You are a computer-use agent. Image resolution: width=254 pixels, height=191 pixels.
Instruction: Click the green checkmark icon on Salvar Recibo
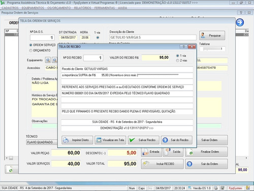point(132,140)
